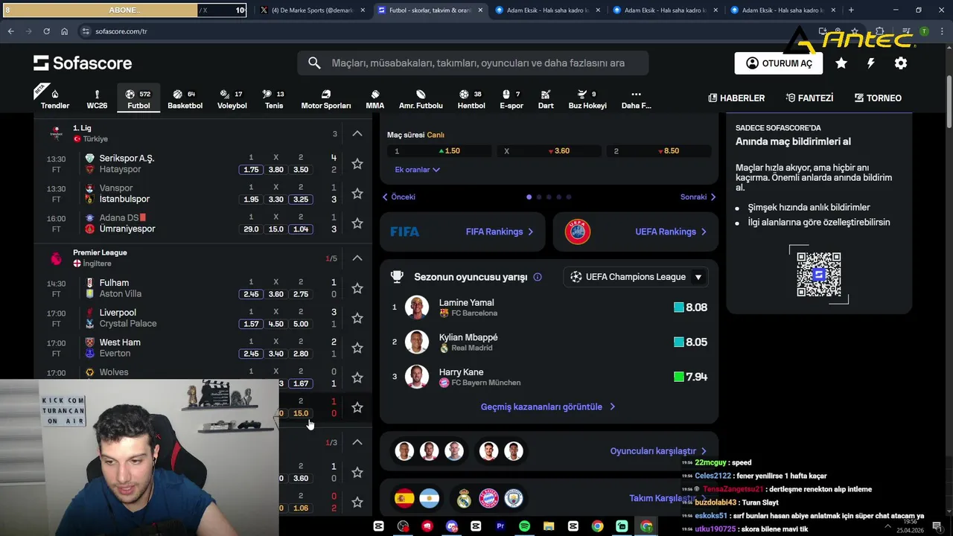
Task: Click the first carousel pagination dot
Action: tap(529, 197)
